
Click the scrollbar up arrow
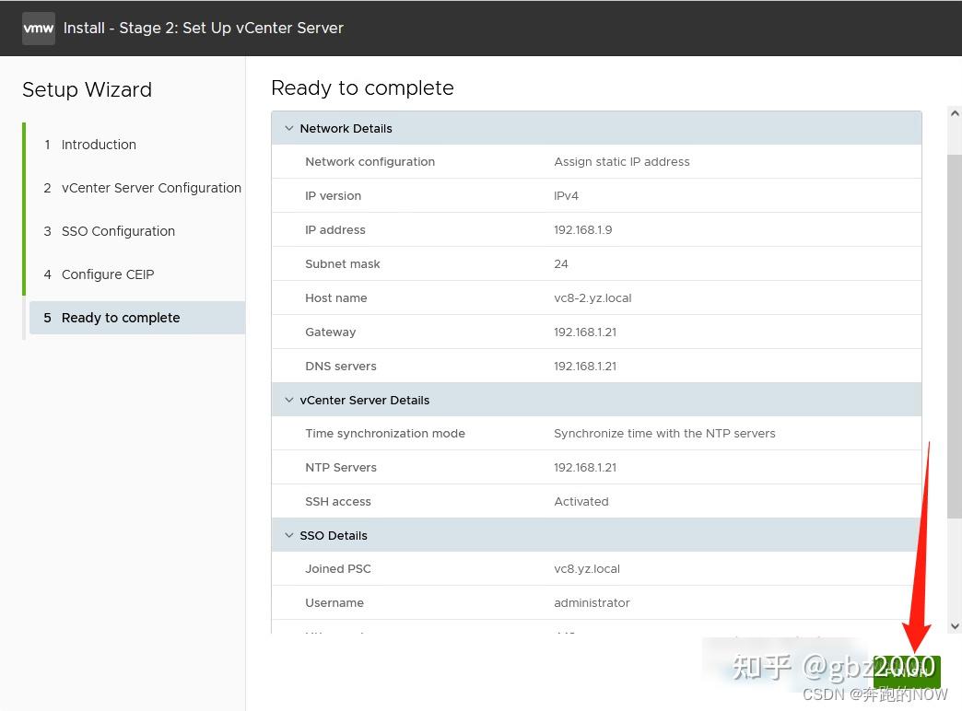point(955,114)
